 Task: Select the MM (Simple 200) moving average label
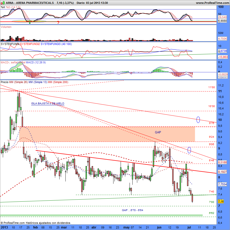tap(58, 82)
